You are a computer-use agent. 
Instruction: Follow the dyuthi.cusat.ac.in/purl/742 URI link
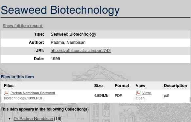point(81,51)
